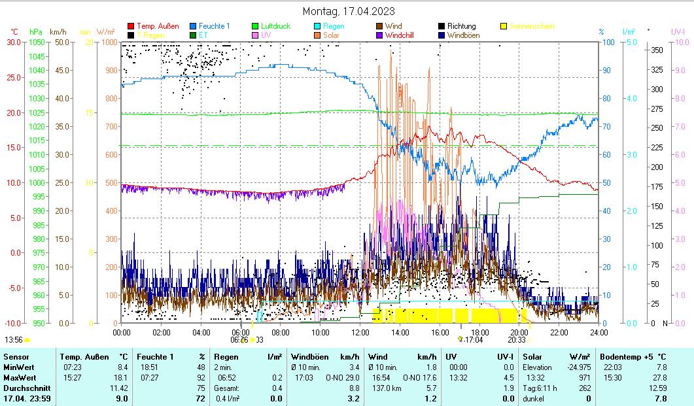Click the 07:23 minimum temperature time
Image resolution: width=694 pixels, height=406 pixels.
pyautogui.click(x=72, y=367)
